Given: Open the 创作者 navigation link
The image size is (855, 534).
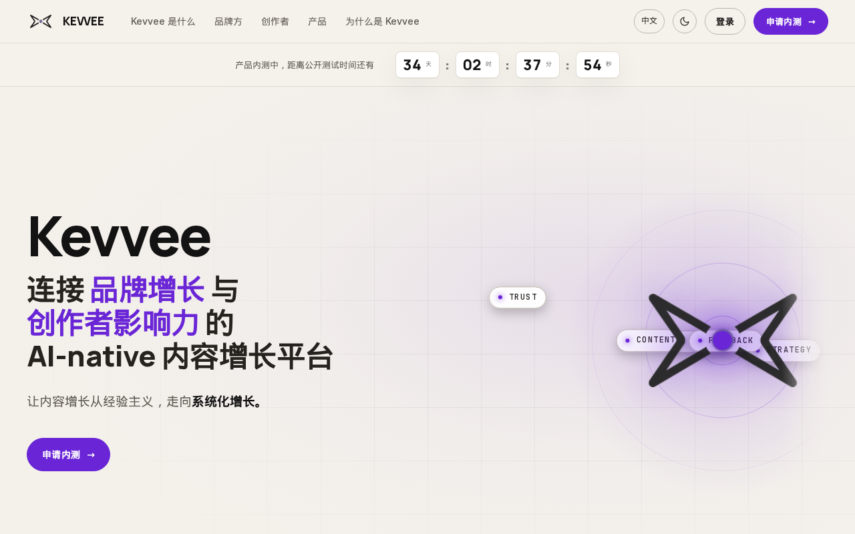Looking at the screenshot, I should pyautogui.click(x=275, y=21).
